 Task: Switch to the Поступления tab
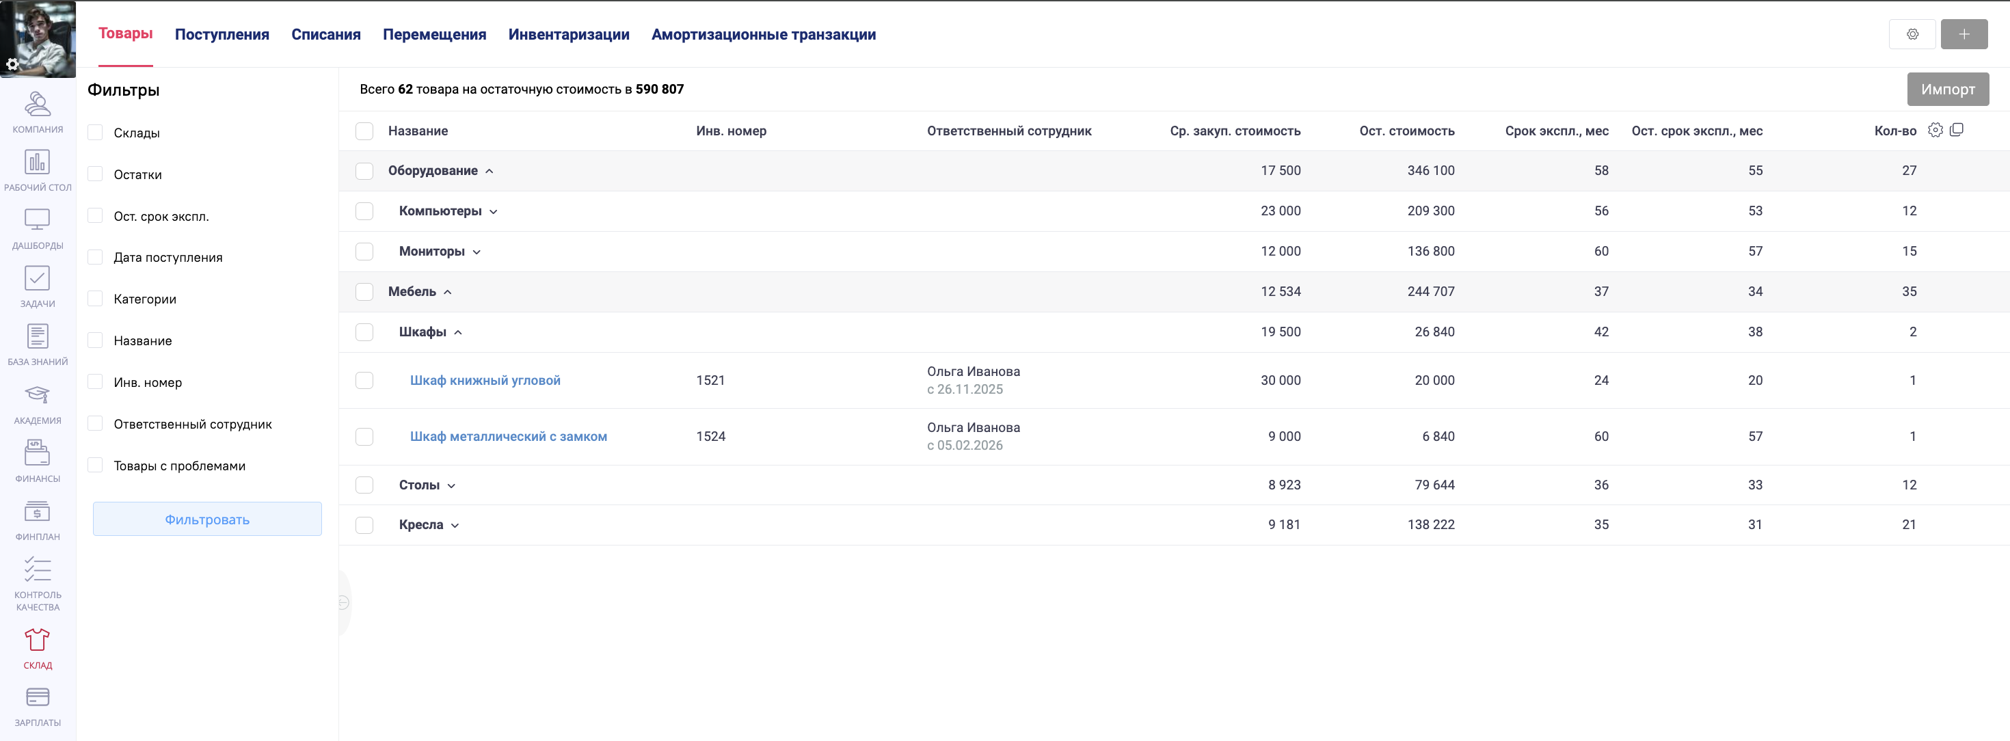pos(222,34)
